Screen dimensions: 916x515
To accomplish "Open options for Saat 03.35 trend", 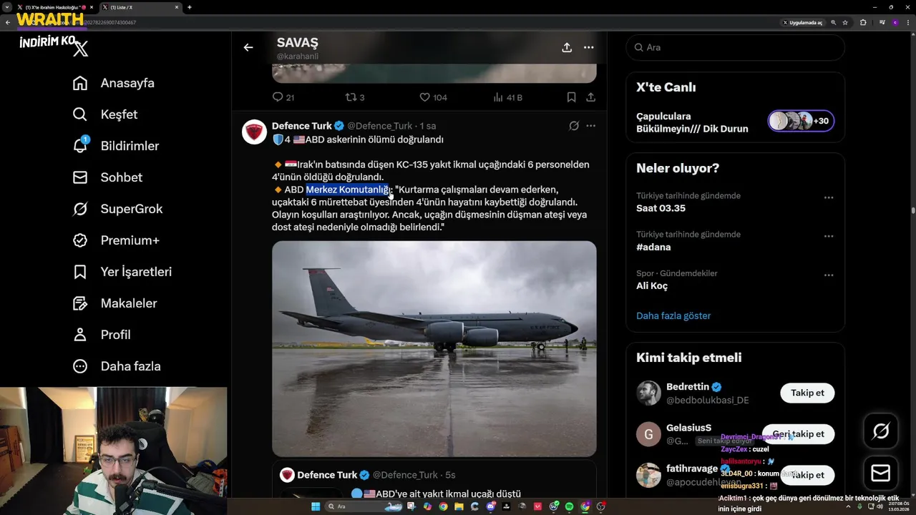I will 829,197.
